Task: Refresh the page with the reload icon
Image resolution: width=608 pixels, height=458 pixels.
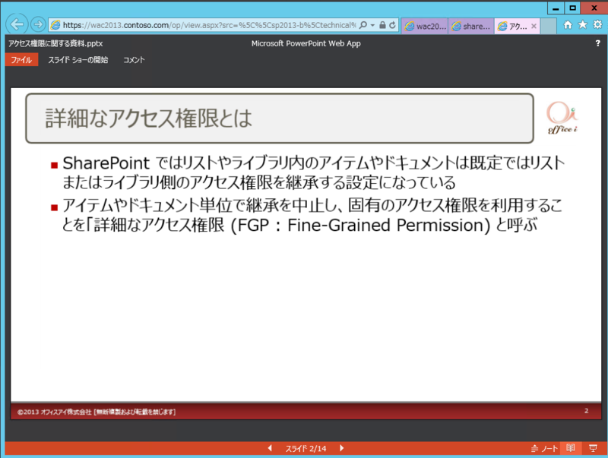Action: pos(392,25)
